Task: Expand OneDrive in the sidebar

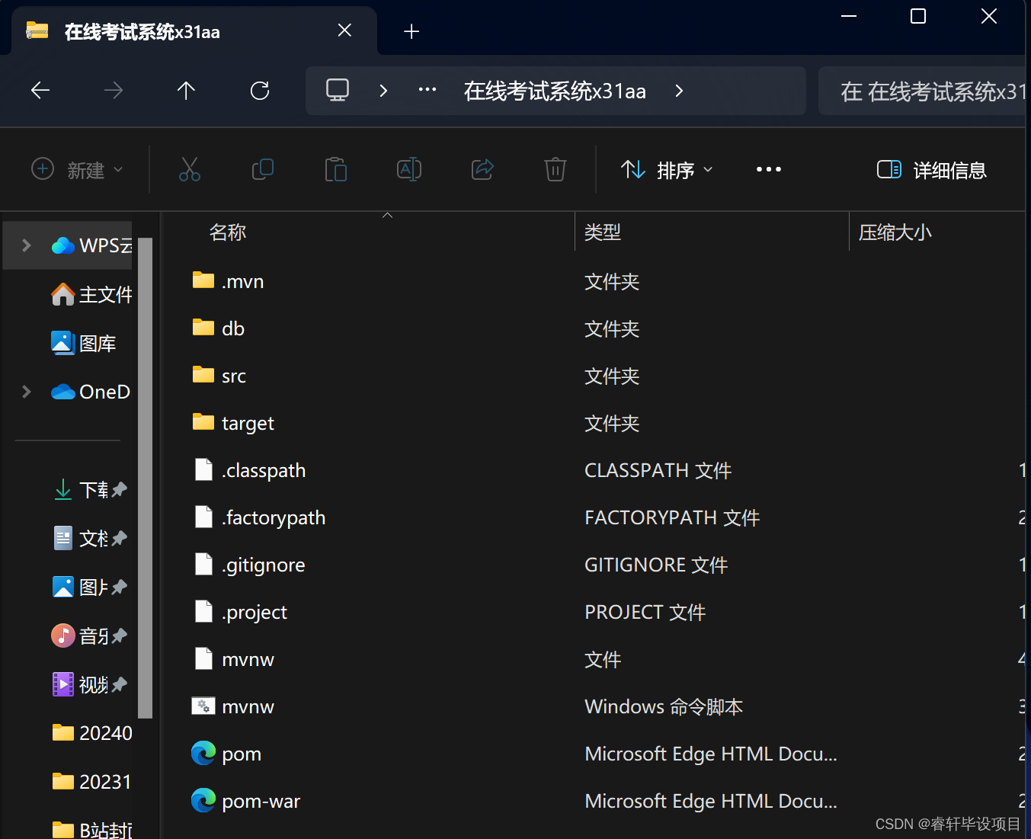Action: point(25,391)
